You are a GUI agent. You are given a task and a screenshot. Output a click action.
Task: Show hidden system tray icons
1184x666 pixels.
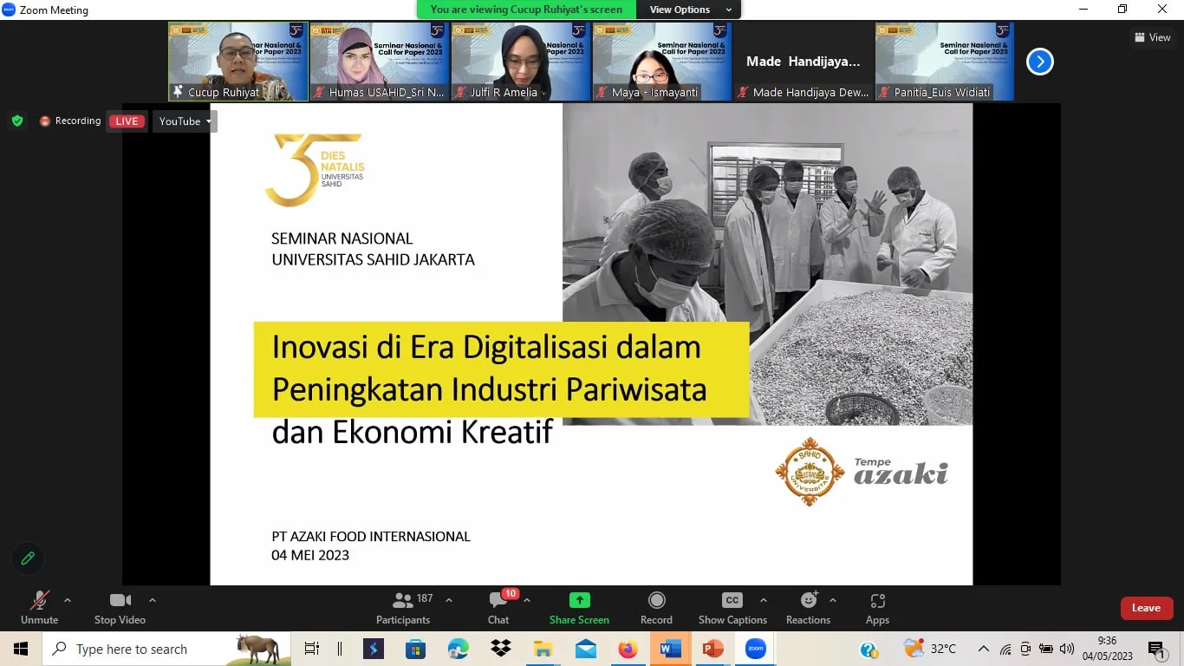[983, 649]
